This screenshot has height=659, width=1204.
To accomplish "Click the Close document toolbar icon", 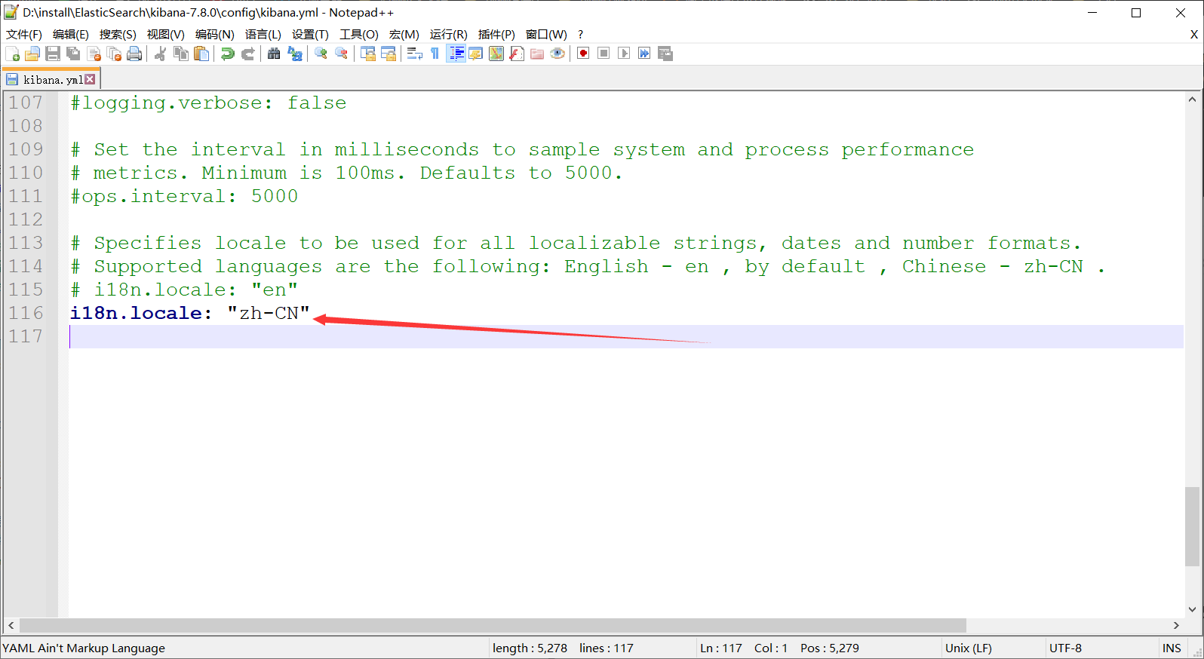I will click(94, 54).
